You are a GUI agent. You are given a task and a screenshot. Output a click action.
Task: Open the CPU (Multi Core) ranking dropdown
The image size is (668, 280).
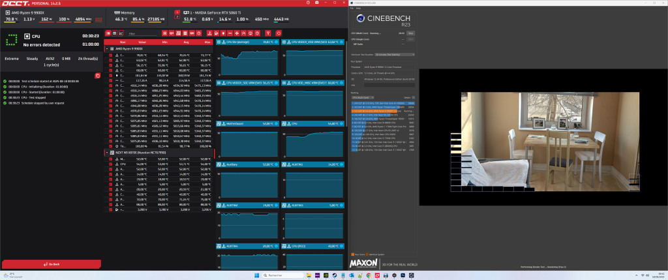pyautogui.click(x=363, y=98)
